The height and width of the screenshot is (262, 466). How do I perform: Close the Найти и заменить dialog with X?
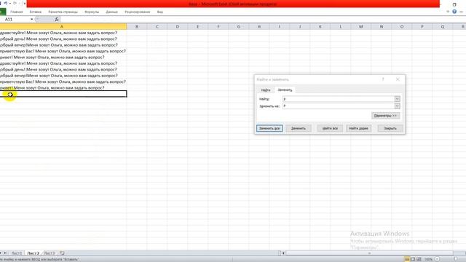[398, 79]
